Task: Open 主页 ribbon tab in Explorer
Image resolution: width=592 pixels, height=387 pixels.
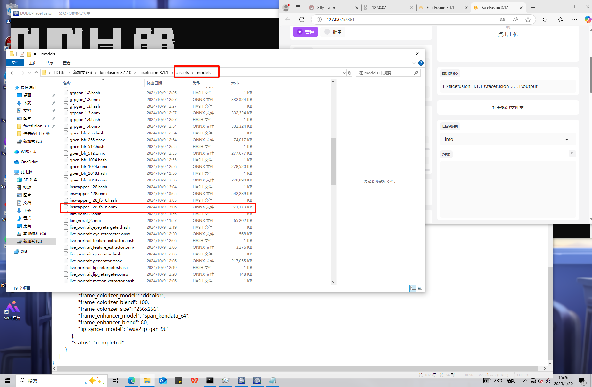Action: click(x=33, y=63)
